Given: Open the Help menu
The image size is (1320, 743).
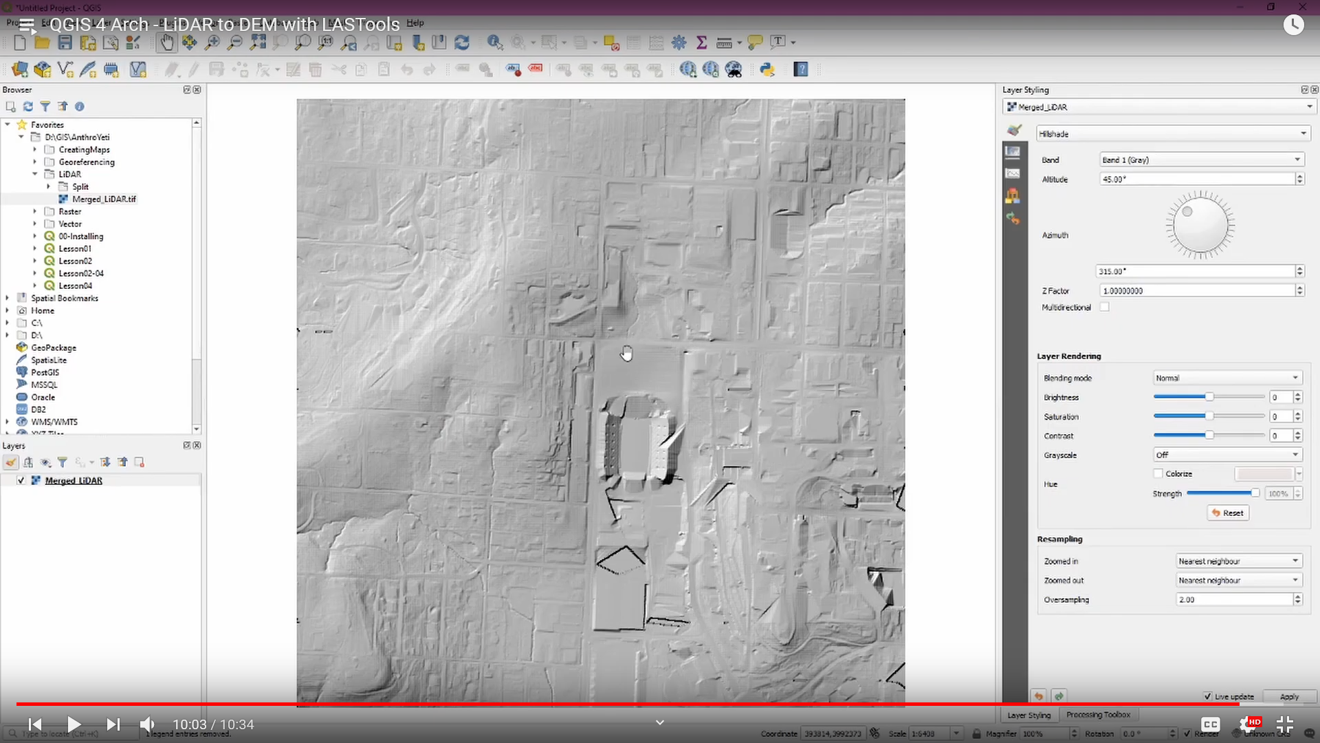Looking at the screenshot, I should [415, 23].
